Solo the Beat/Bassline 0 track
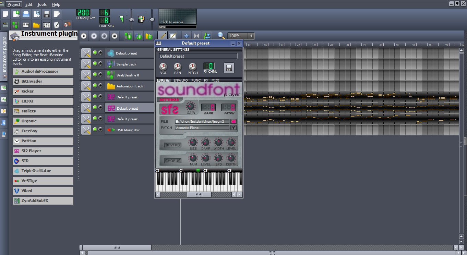 [x=100, y=75]
